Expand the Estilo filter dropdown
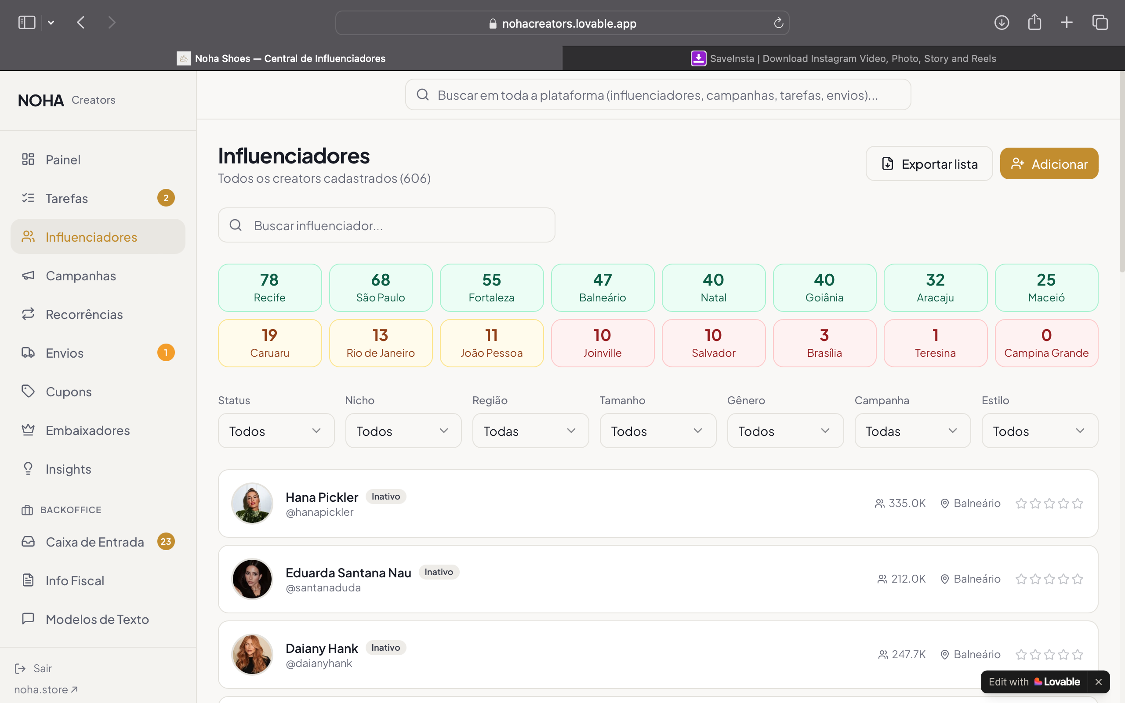Image resolution: width=1125 pixels, height=703 pixels. coord(1040,431)
